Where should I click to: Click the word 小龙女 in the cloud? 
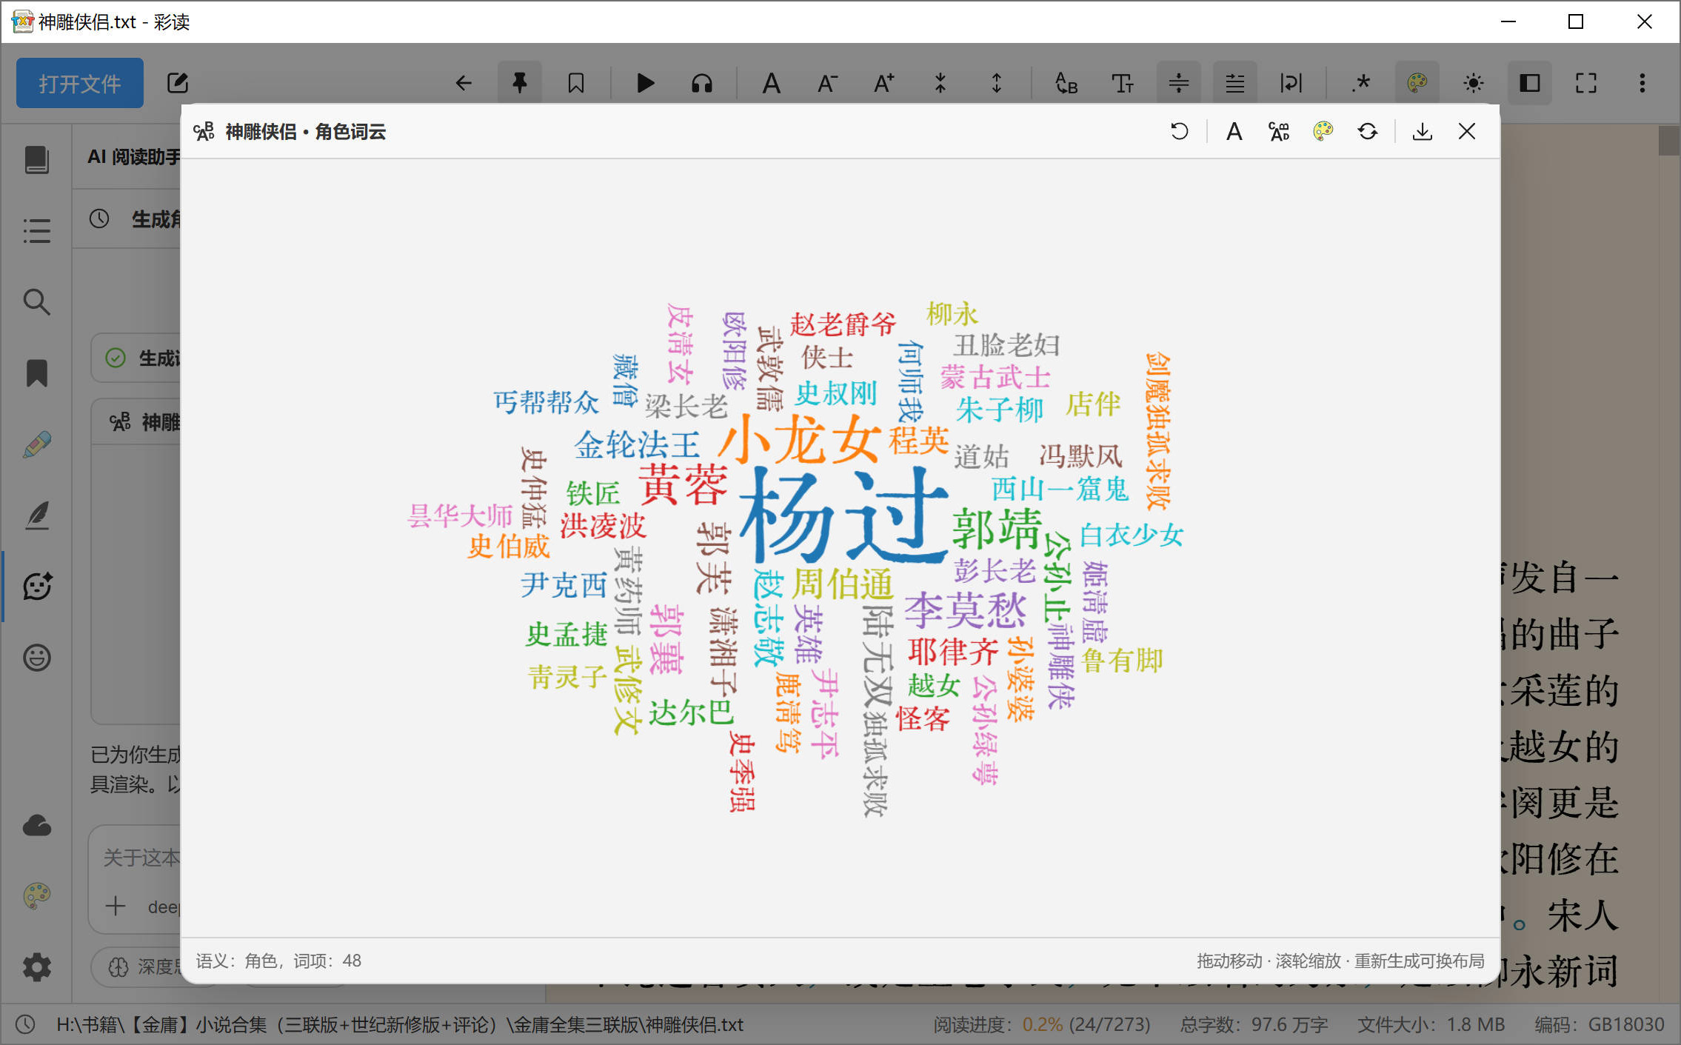[x=799, y=438]
